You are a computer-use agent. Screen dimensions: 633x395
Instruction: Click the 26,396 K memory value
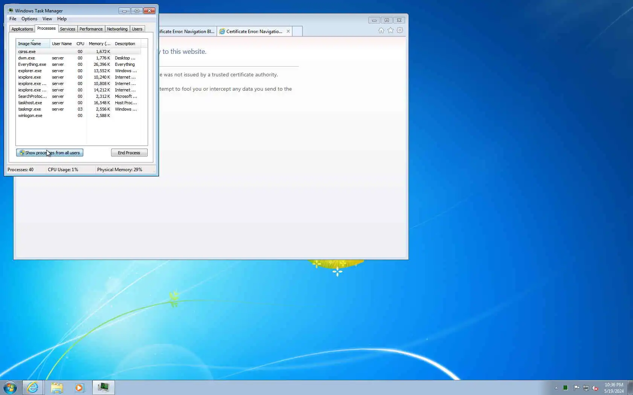(x=102, y=64)
